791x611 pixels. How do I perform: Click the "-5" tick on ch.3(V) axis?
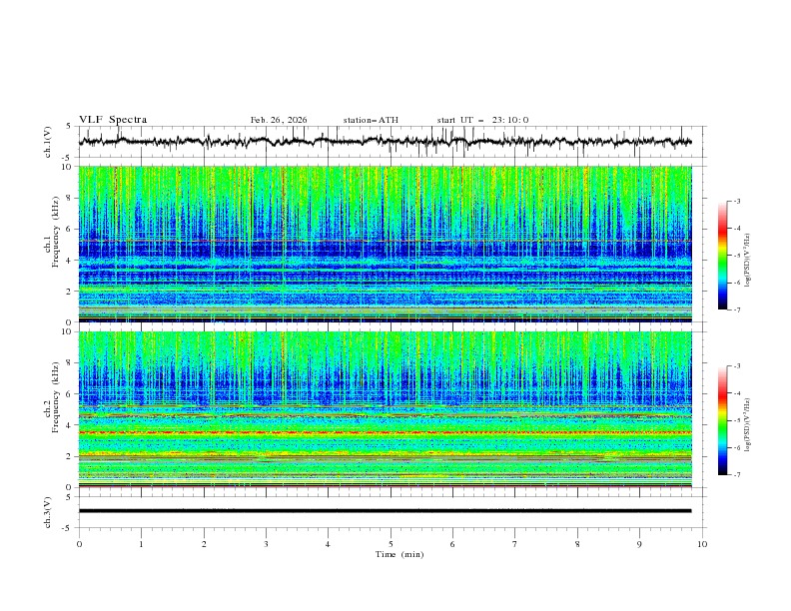68,528
